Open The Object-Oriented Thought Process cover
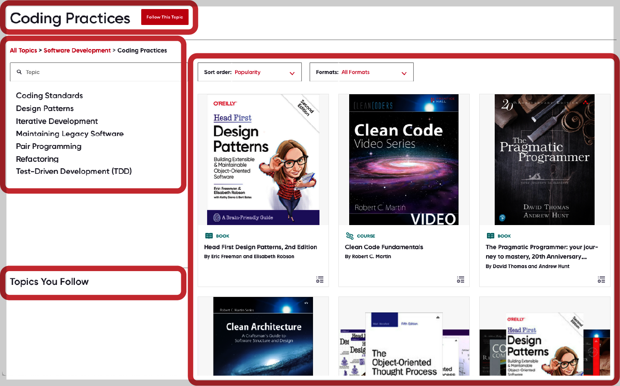620x386 pixels. point(404,344)
